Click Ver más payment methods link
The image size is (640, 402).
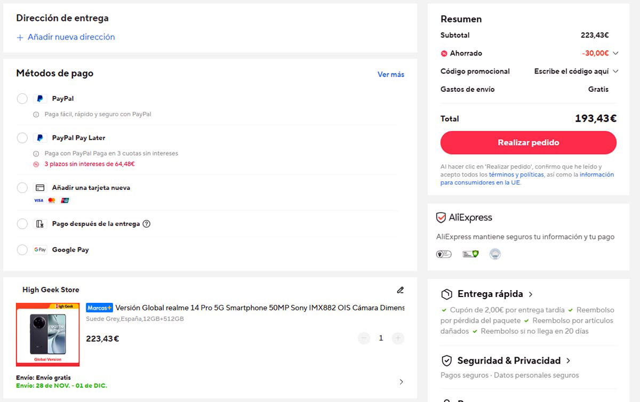tap(390, 74)
